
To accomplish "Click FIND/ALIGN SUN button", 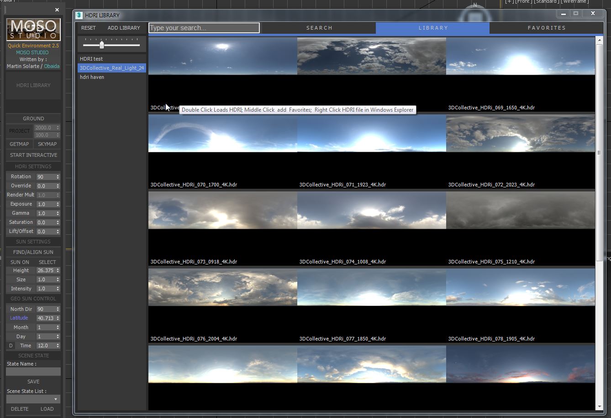I will 33,252.
